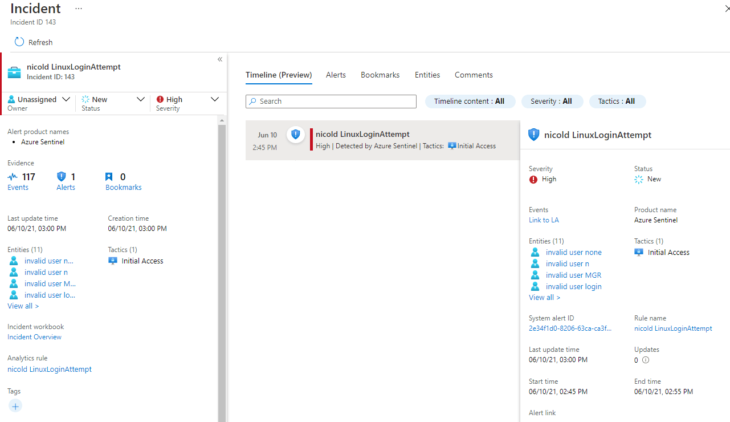Click the New status spinner icon in alert details

[x=639, y=179]
